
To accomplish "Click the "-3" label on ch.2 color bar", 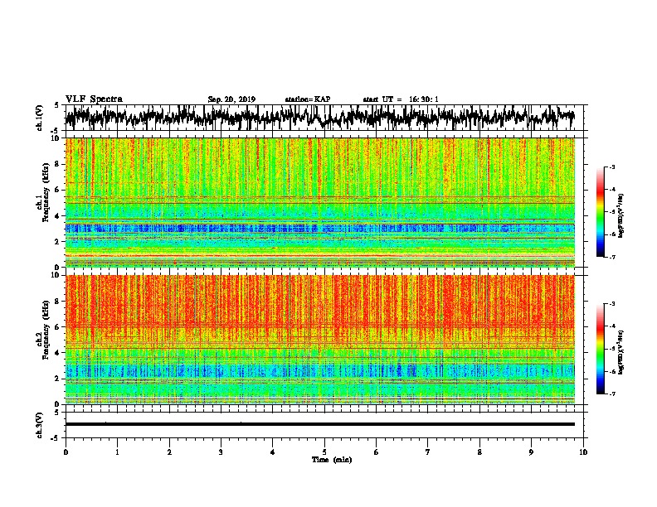I will [611, 304].
